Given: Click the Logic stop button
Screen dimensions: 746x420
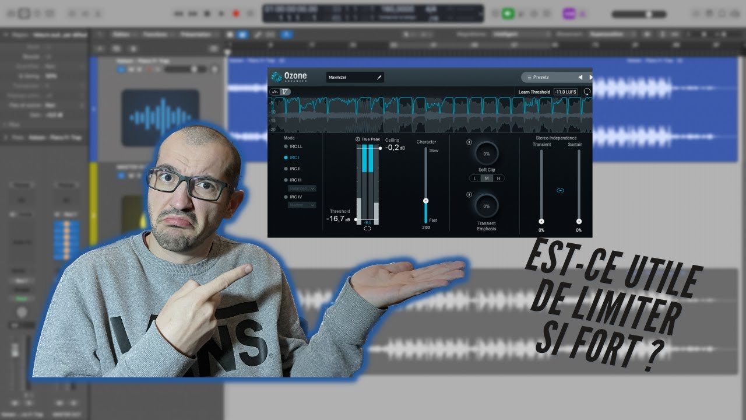Looking at the screenshot, I should coord(206,13).
